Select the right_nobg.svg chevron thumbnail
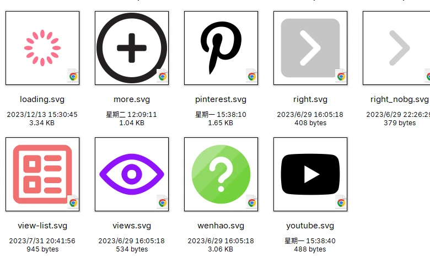Viewport: 430px width, 262px height. [x=396, y=48]
